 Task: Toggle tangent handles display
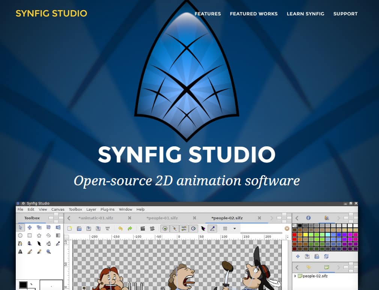point(184,228)
